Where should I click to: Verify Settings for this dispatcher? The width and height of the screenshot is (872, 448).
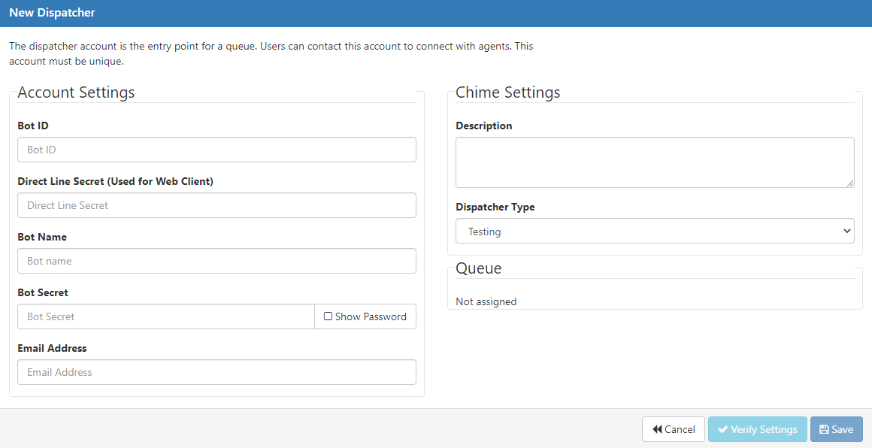[x=758, y=429]
